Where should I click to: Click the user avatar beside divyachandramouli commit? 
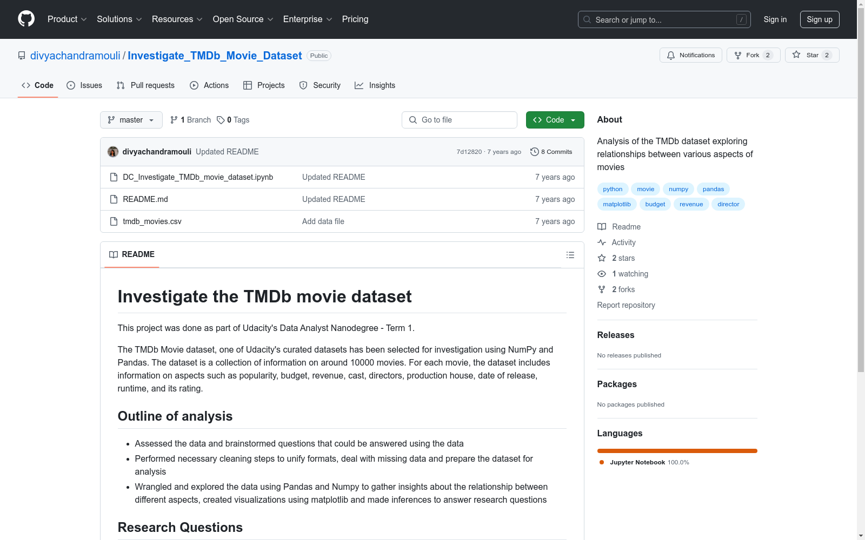click(113, 152)
